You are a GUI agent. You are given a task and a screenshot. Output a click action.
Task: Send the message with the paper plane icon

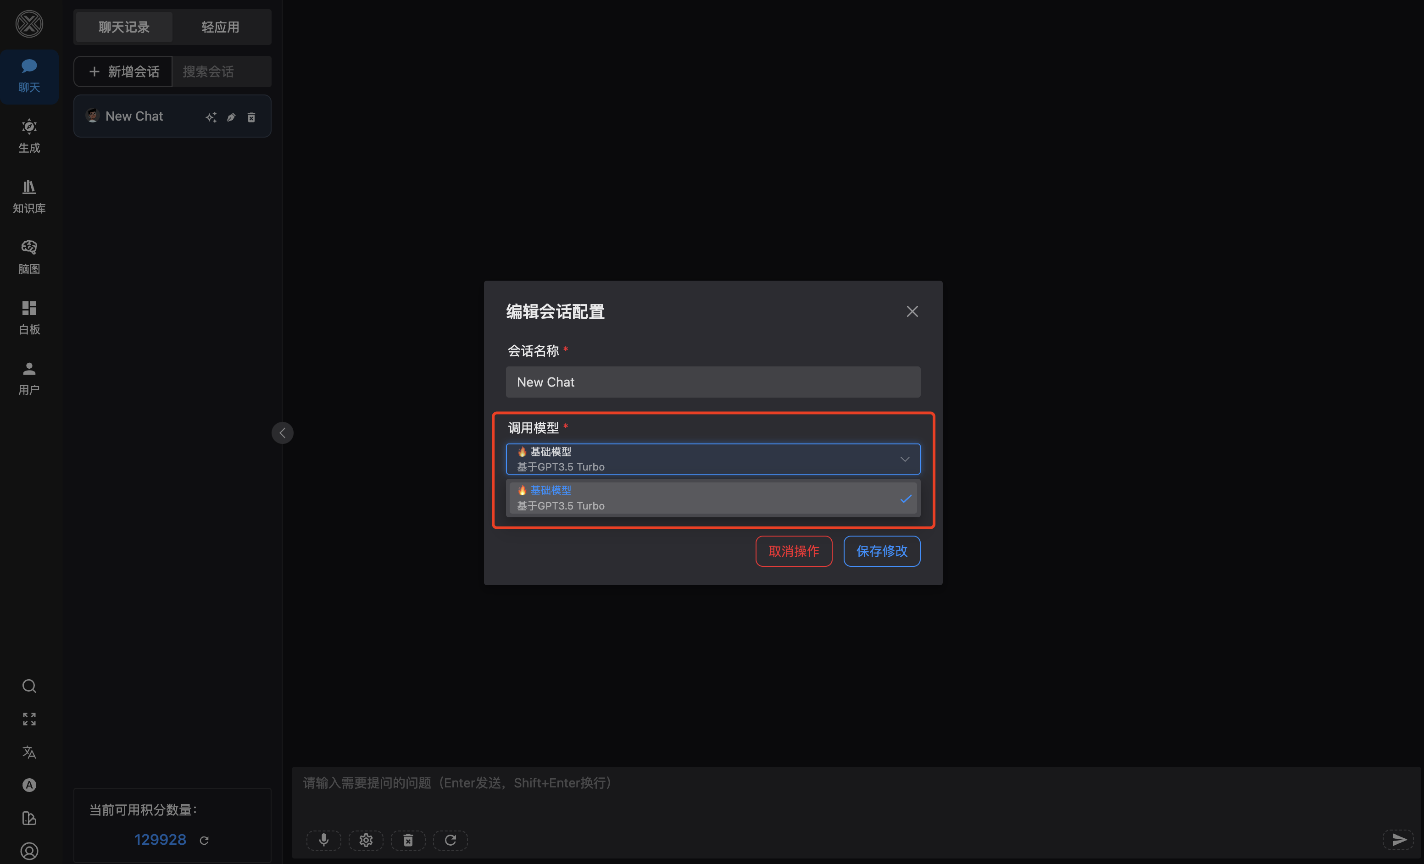[1399, 840]
